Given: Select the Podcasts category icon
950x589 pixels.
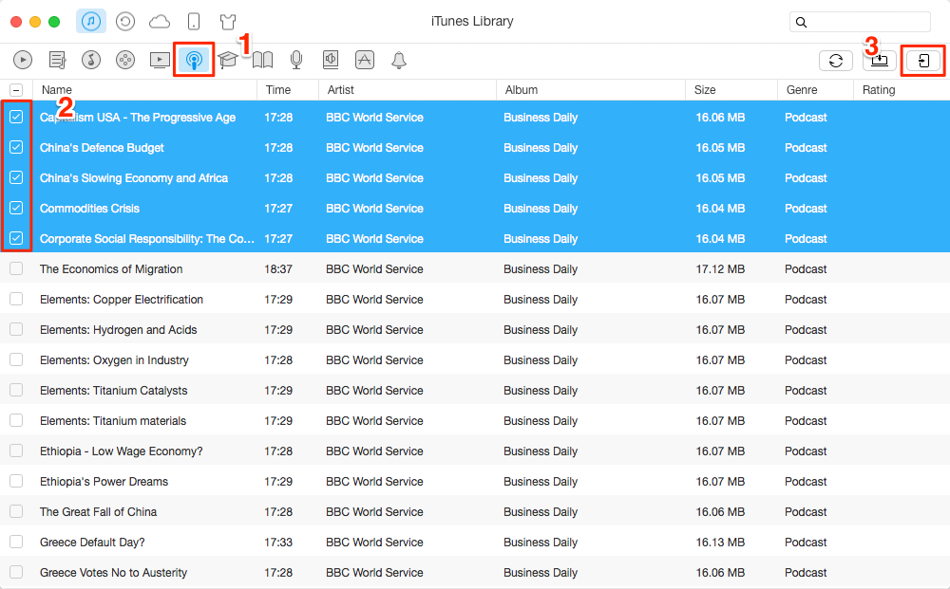Looking at the screenshot, I should point(194,60).
